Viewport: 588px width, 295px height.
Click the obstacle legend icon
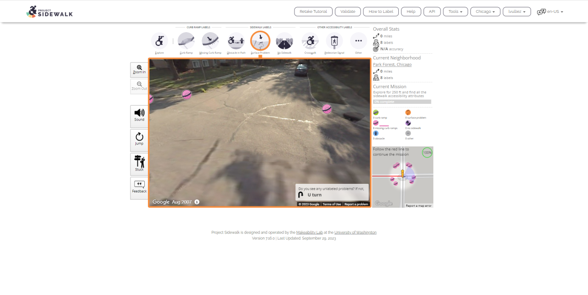(376, 133)
